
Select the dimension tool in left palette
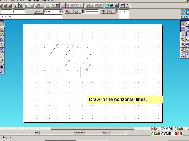point(2,56)
